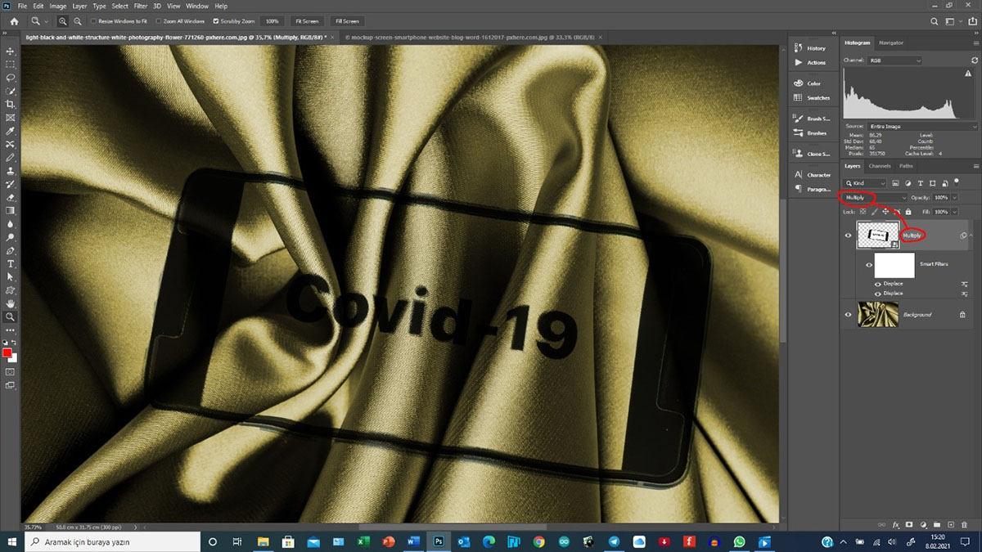
Task: Choose the Horizontal Type tool
Action: (11, 264)
